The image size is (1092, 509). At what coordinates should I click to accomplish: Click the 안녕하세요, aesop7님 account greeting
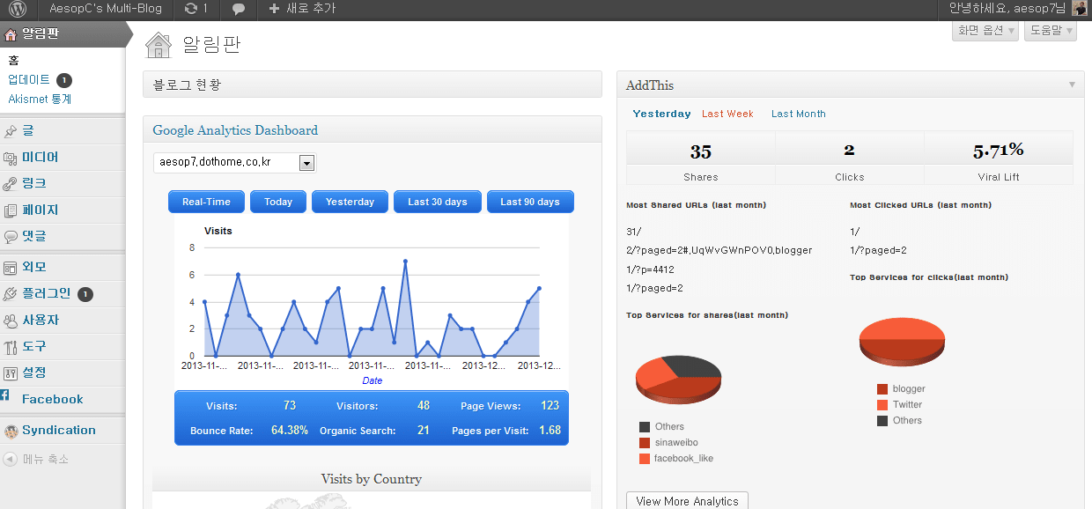click(x=1007, y=9)
